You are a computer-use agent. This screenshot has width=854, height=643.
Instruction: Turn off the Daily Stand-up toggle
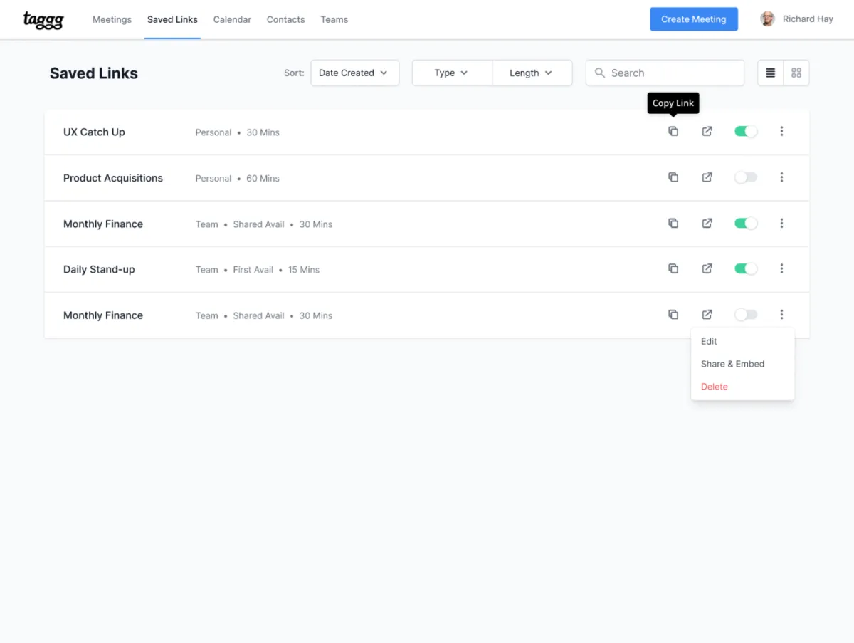click(x=746, y=269)
